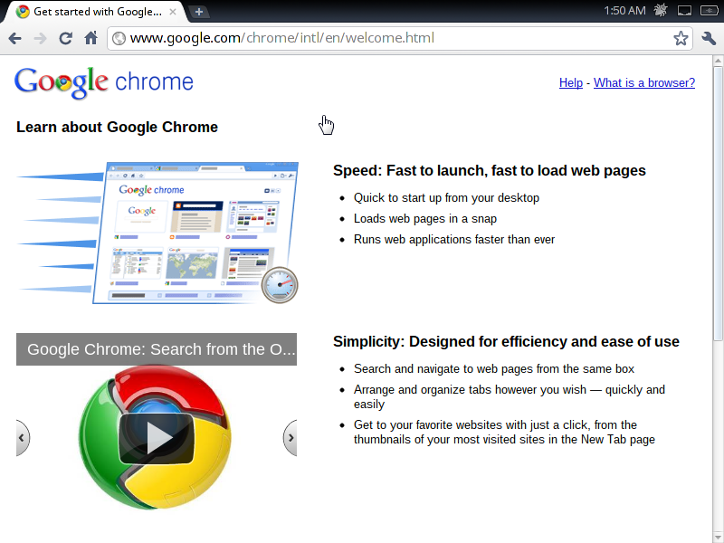Play the Google Chrome video
724x543 pixels.
tap(156, 438)
